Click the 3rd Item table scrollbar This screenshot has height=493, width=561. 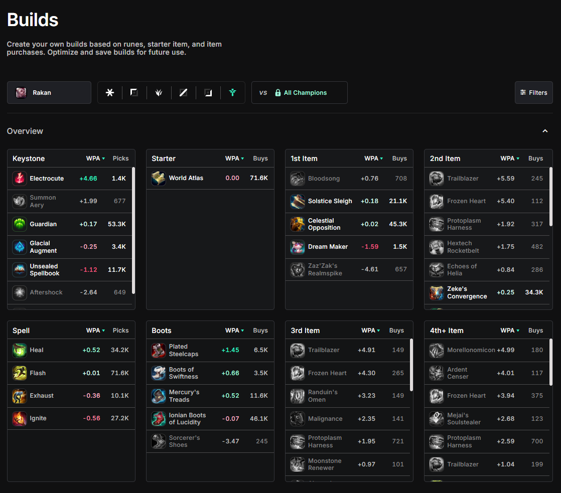(411, 365)
